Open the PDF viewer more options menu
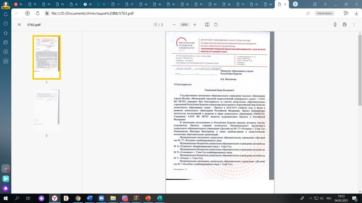362x203 pixels. [x=354, y=25]
